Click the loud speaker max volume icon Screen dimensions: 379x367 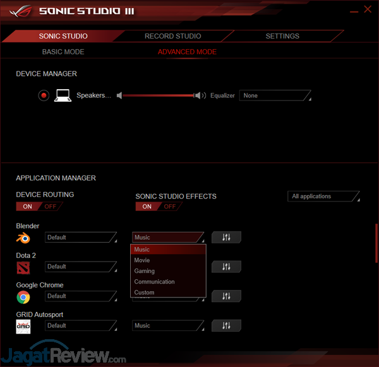[200, 95]
